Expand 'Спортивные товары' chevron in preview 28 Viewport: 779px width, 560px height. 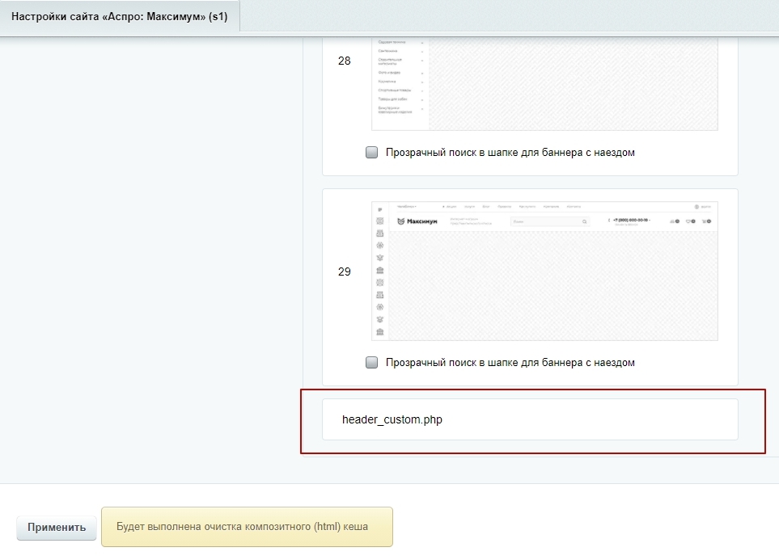point(422,90)
